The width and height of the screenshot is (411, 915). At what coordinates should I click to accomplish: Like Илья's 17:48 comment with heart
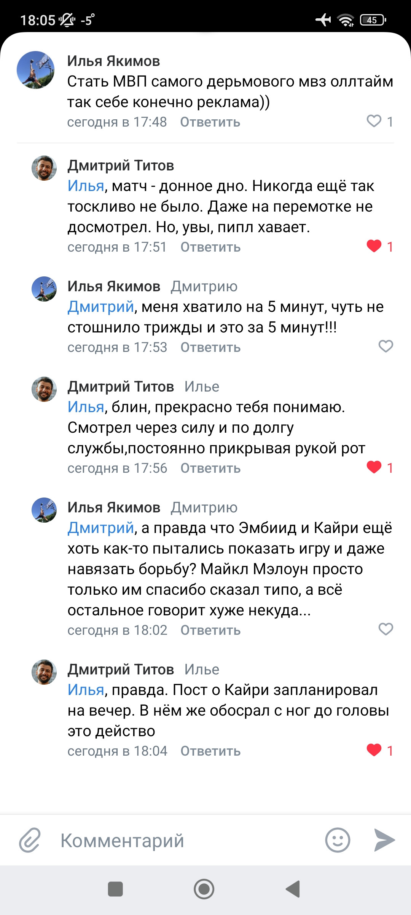(374, 121)
